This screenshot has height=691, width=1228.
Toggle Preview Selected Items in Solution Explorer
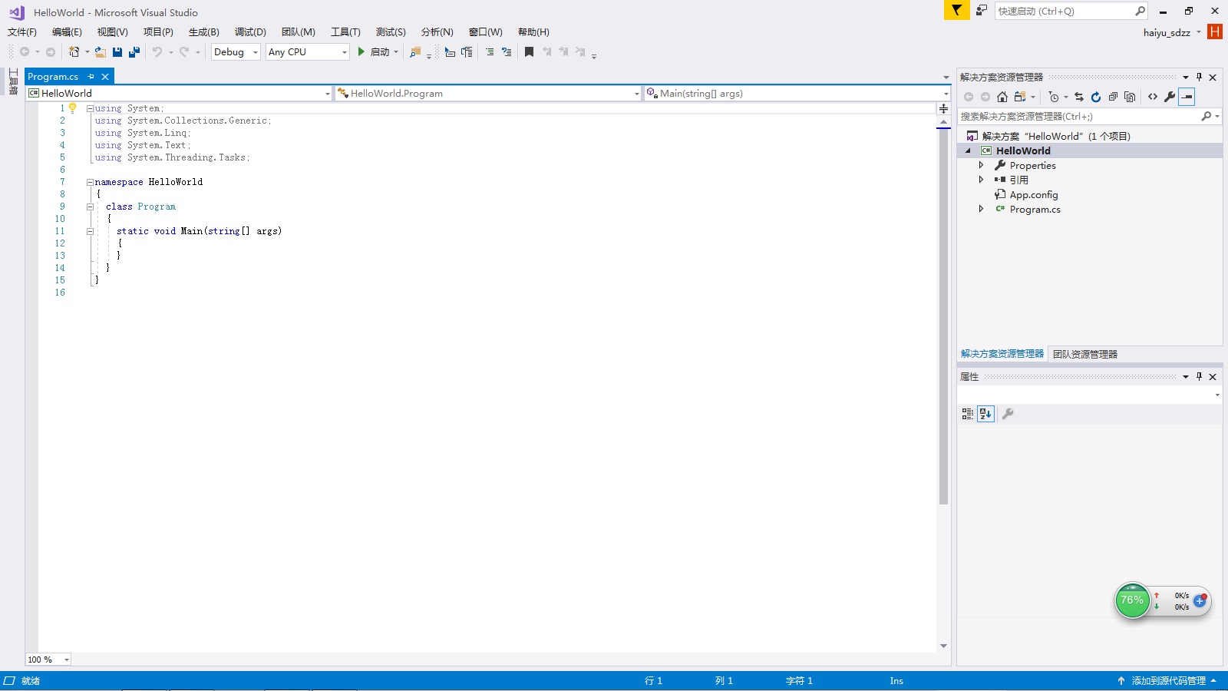pos(1187,97)
